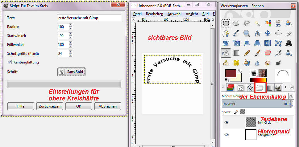This screenshot has width=299, height=147.
Task: Select the Smudge finger tool
Action: [x=268, y=63]
